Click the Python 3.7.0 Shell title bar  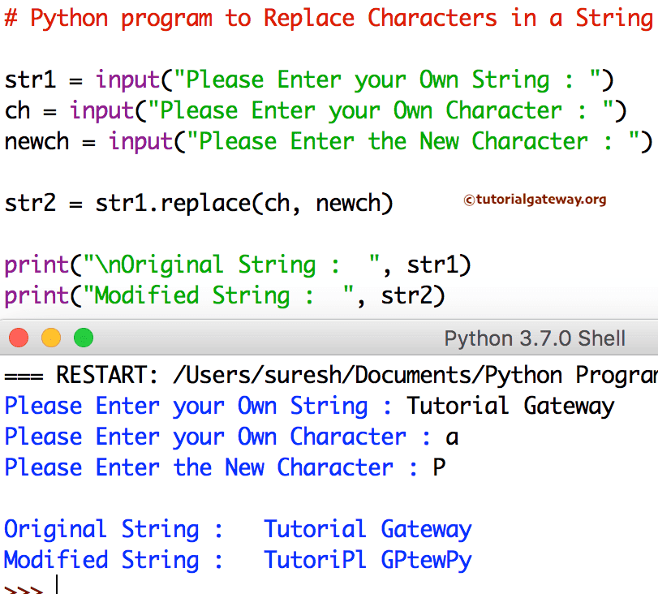pos(533,338)
